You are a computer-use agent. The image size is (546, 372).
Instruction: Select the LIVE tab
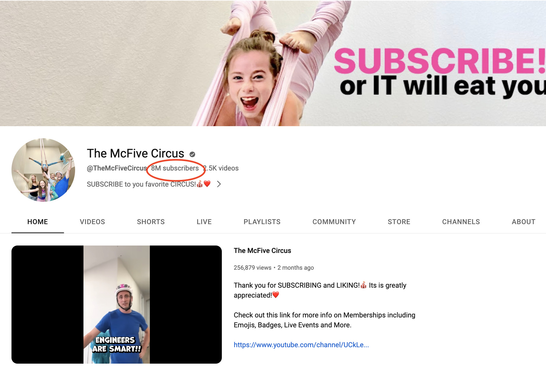point(204,222)
